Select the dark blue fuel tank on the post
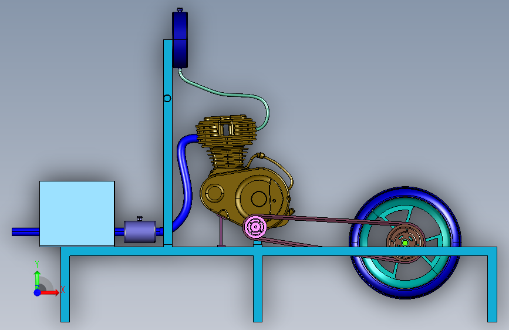The height and width of the screenshot is (330, 509). 180,39
